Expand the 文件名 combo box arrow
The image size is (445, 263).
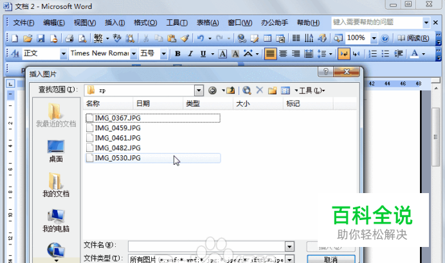tap(289, 246)
